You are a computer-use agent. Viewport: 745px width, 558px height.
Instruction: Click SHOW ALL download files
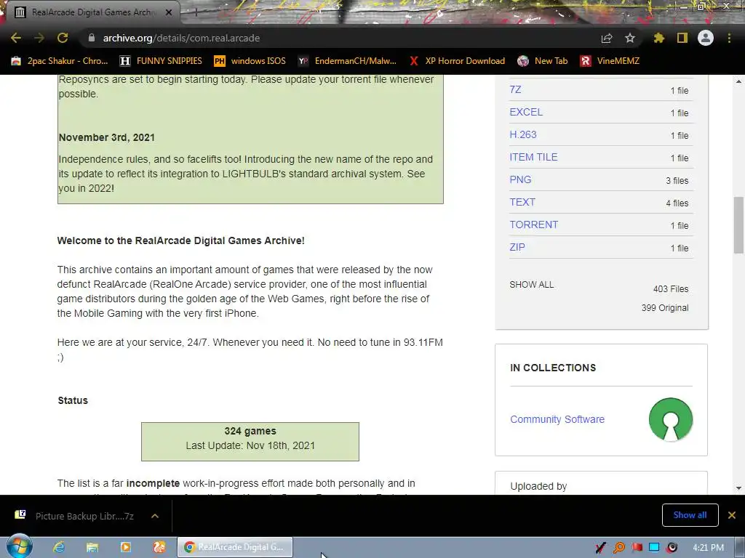click(x=532, y=285)
